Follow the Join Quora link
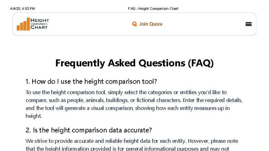This screenshot has height=151, width=269. point(147,24)
